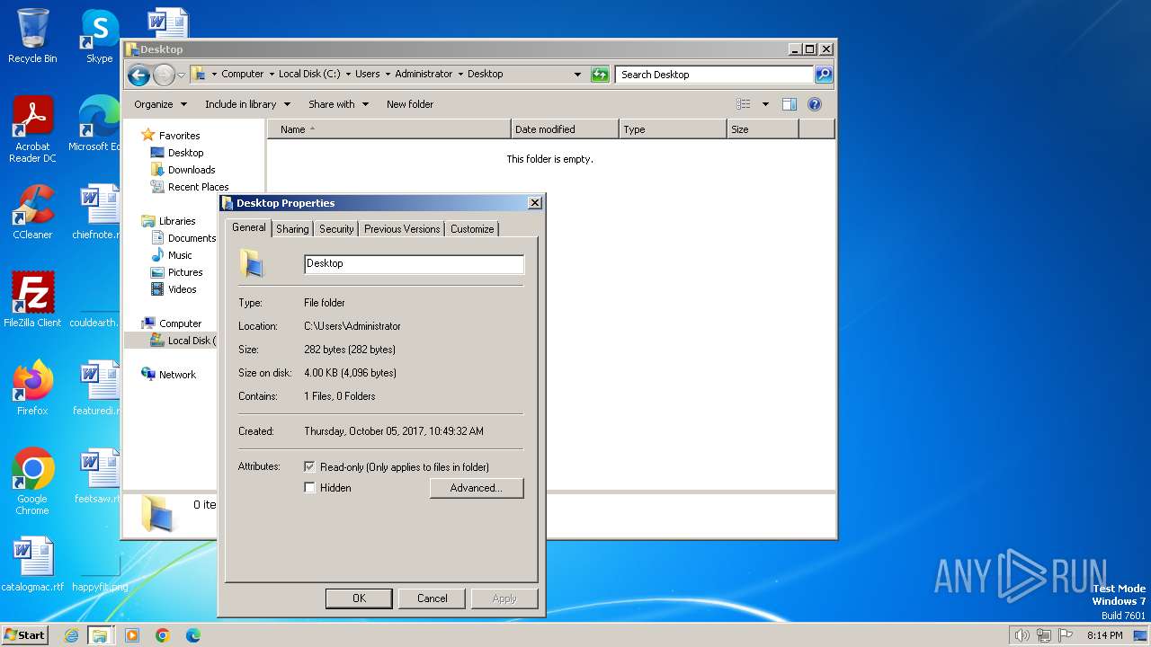1151x647 pixels.
Task: Click the search magnifier icon
Action: tap(823, 75)
